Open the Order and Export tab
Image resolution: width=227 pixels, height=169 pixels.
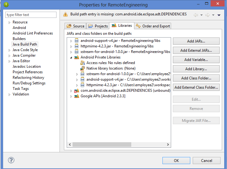tap(153, 26)
